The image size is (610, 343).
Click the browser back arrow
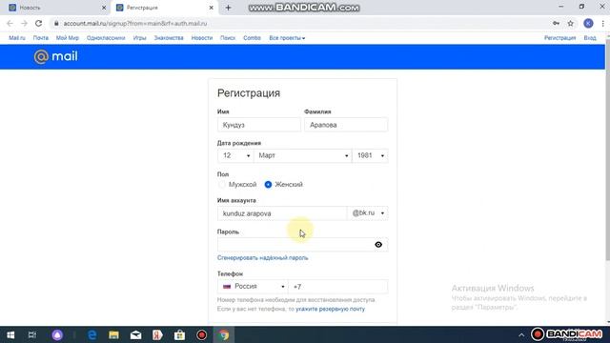pos(10,23)
